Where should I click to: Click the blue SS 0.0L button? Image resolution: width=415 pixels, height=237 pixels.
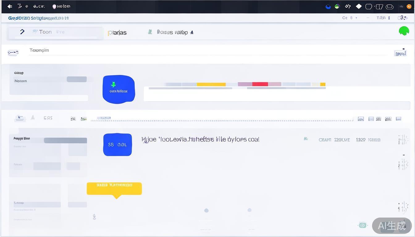point(117,144)
